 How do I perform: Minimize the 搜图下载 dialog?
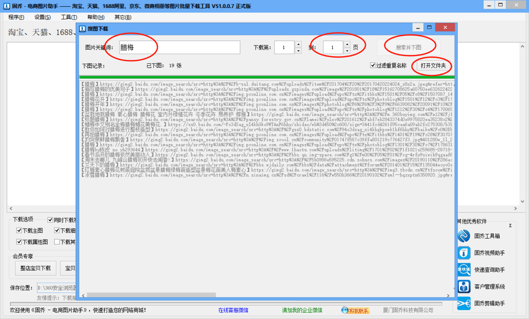point(418,28)
